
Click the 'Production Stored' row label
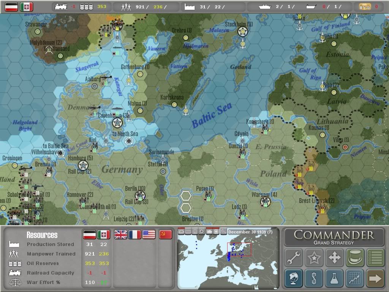pyautogui.click(x=51, y=244)
